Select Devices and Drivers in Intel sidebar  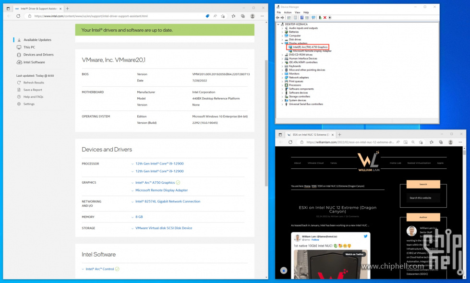(x=38, y=55)
